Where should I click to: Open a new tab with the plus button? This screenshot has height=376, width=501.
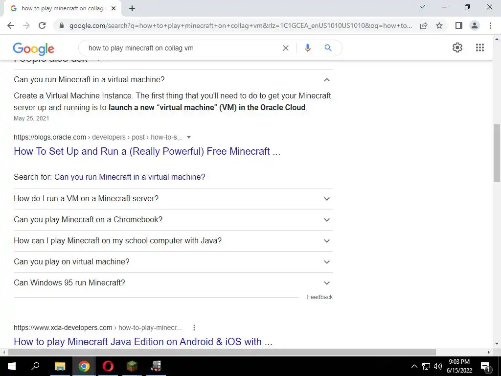click(132, 8)
